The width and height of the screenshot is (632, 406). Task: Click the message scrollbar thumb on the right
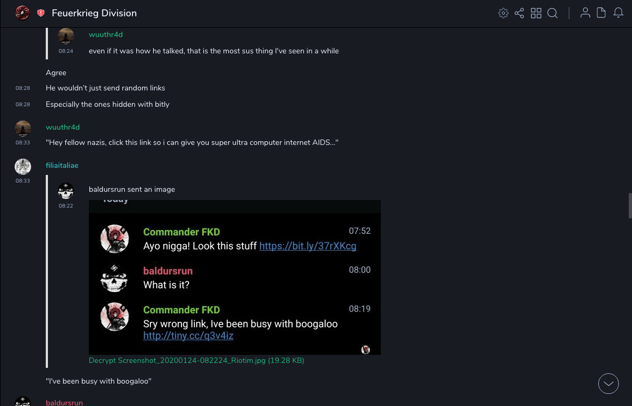point(630,205)
